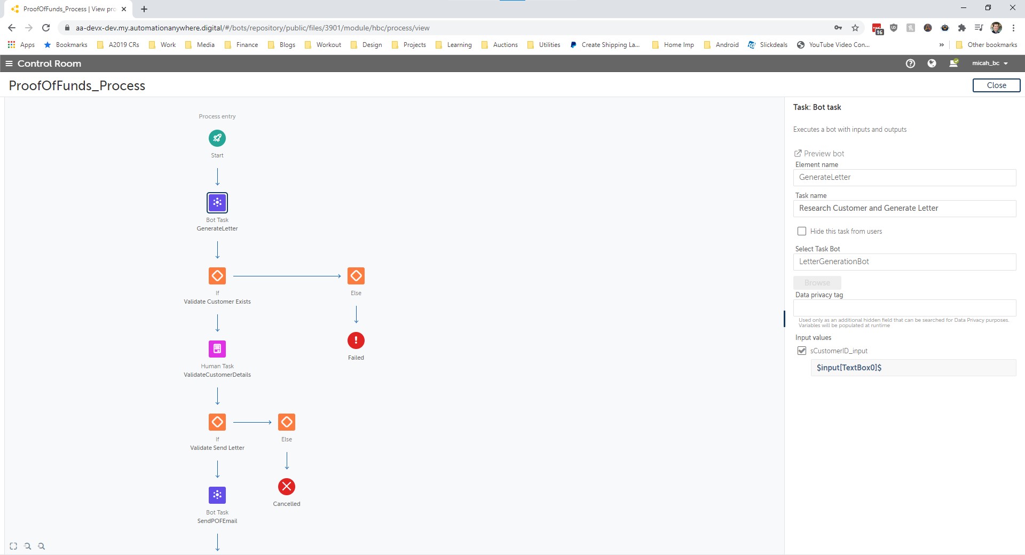Click the $input[TextBox0]$ value field

(x=913, y=368)
